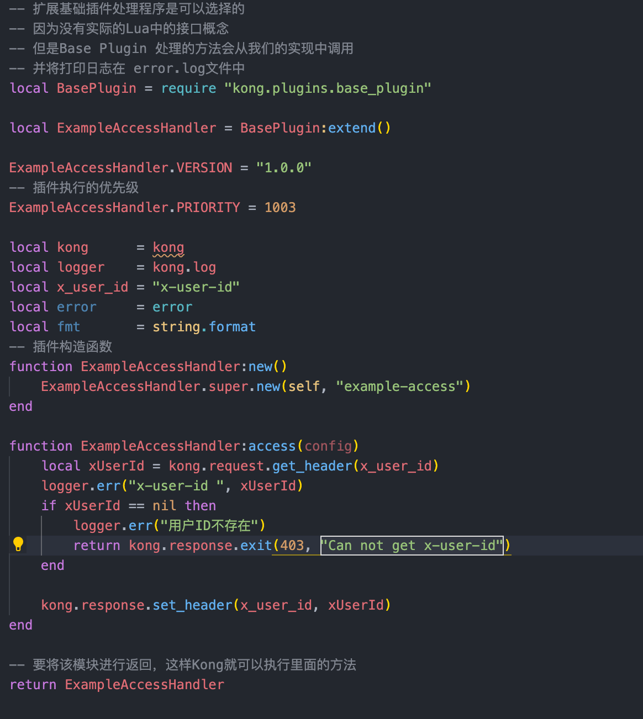643x719 pixels.
Task: Click the final return ExampleAccessHandler line
Action: 117,685
